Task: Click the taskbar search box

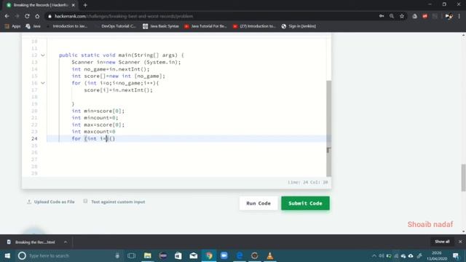Action: (69, 255)
